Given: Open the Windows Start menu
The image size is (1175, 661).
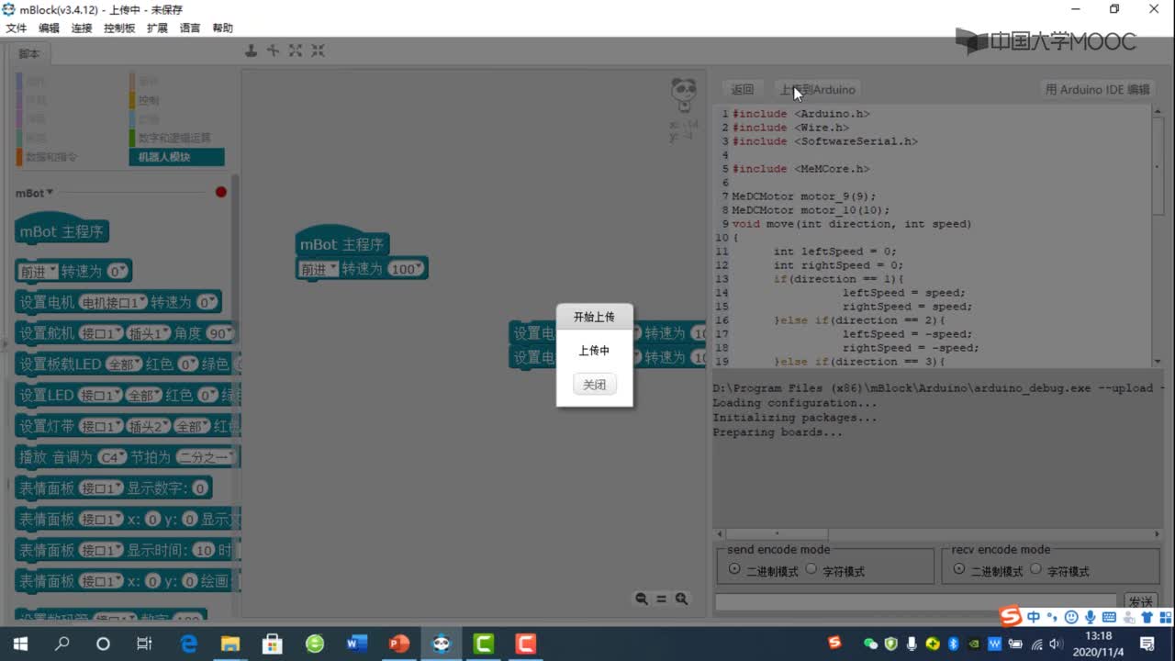Looking at the screenshot, I should (x=20, y=644).
